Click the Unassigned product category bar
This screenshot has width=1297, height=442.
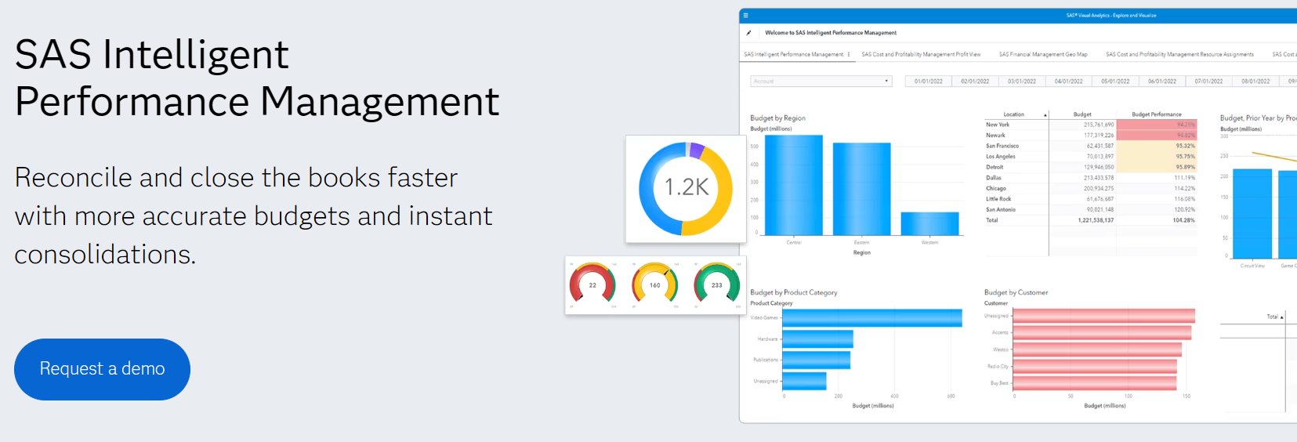[804, 381]
